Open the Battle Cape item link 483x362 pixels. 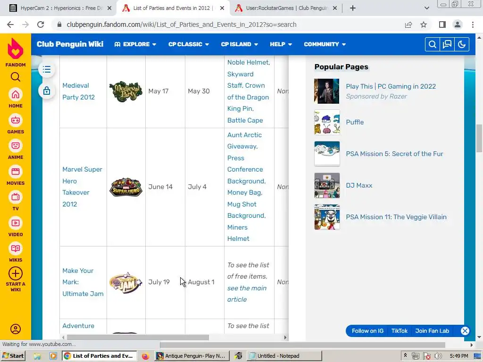[245, 120]
